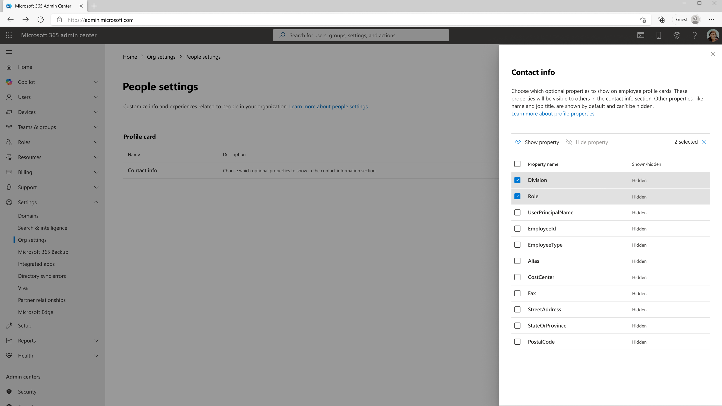Open the Cloud Shell terminal icon

(x=641, y=35)
